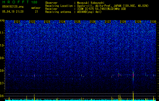This screenshot has height=101, width=159.
Task: Click the meteor count value 21
Action: click(36, 12)
